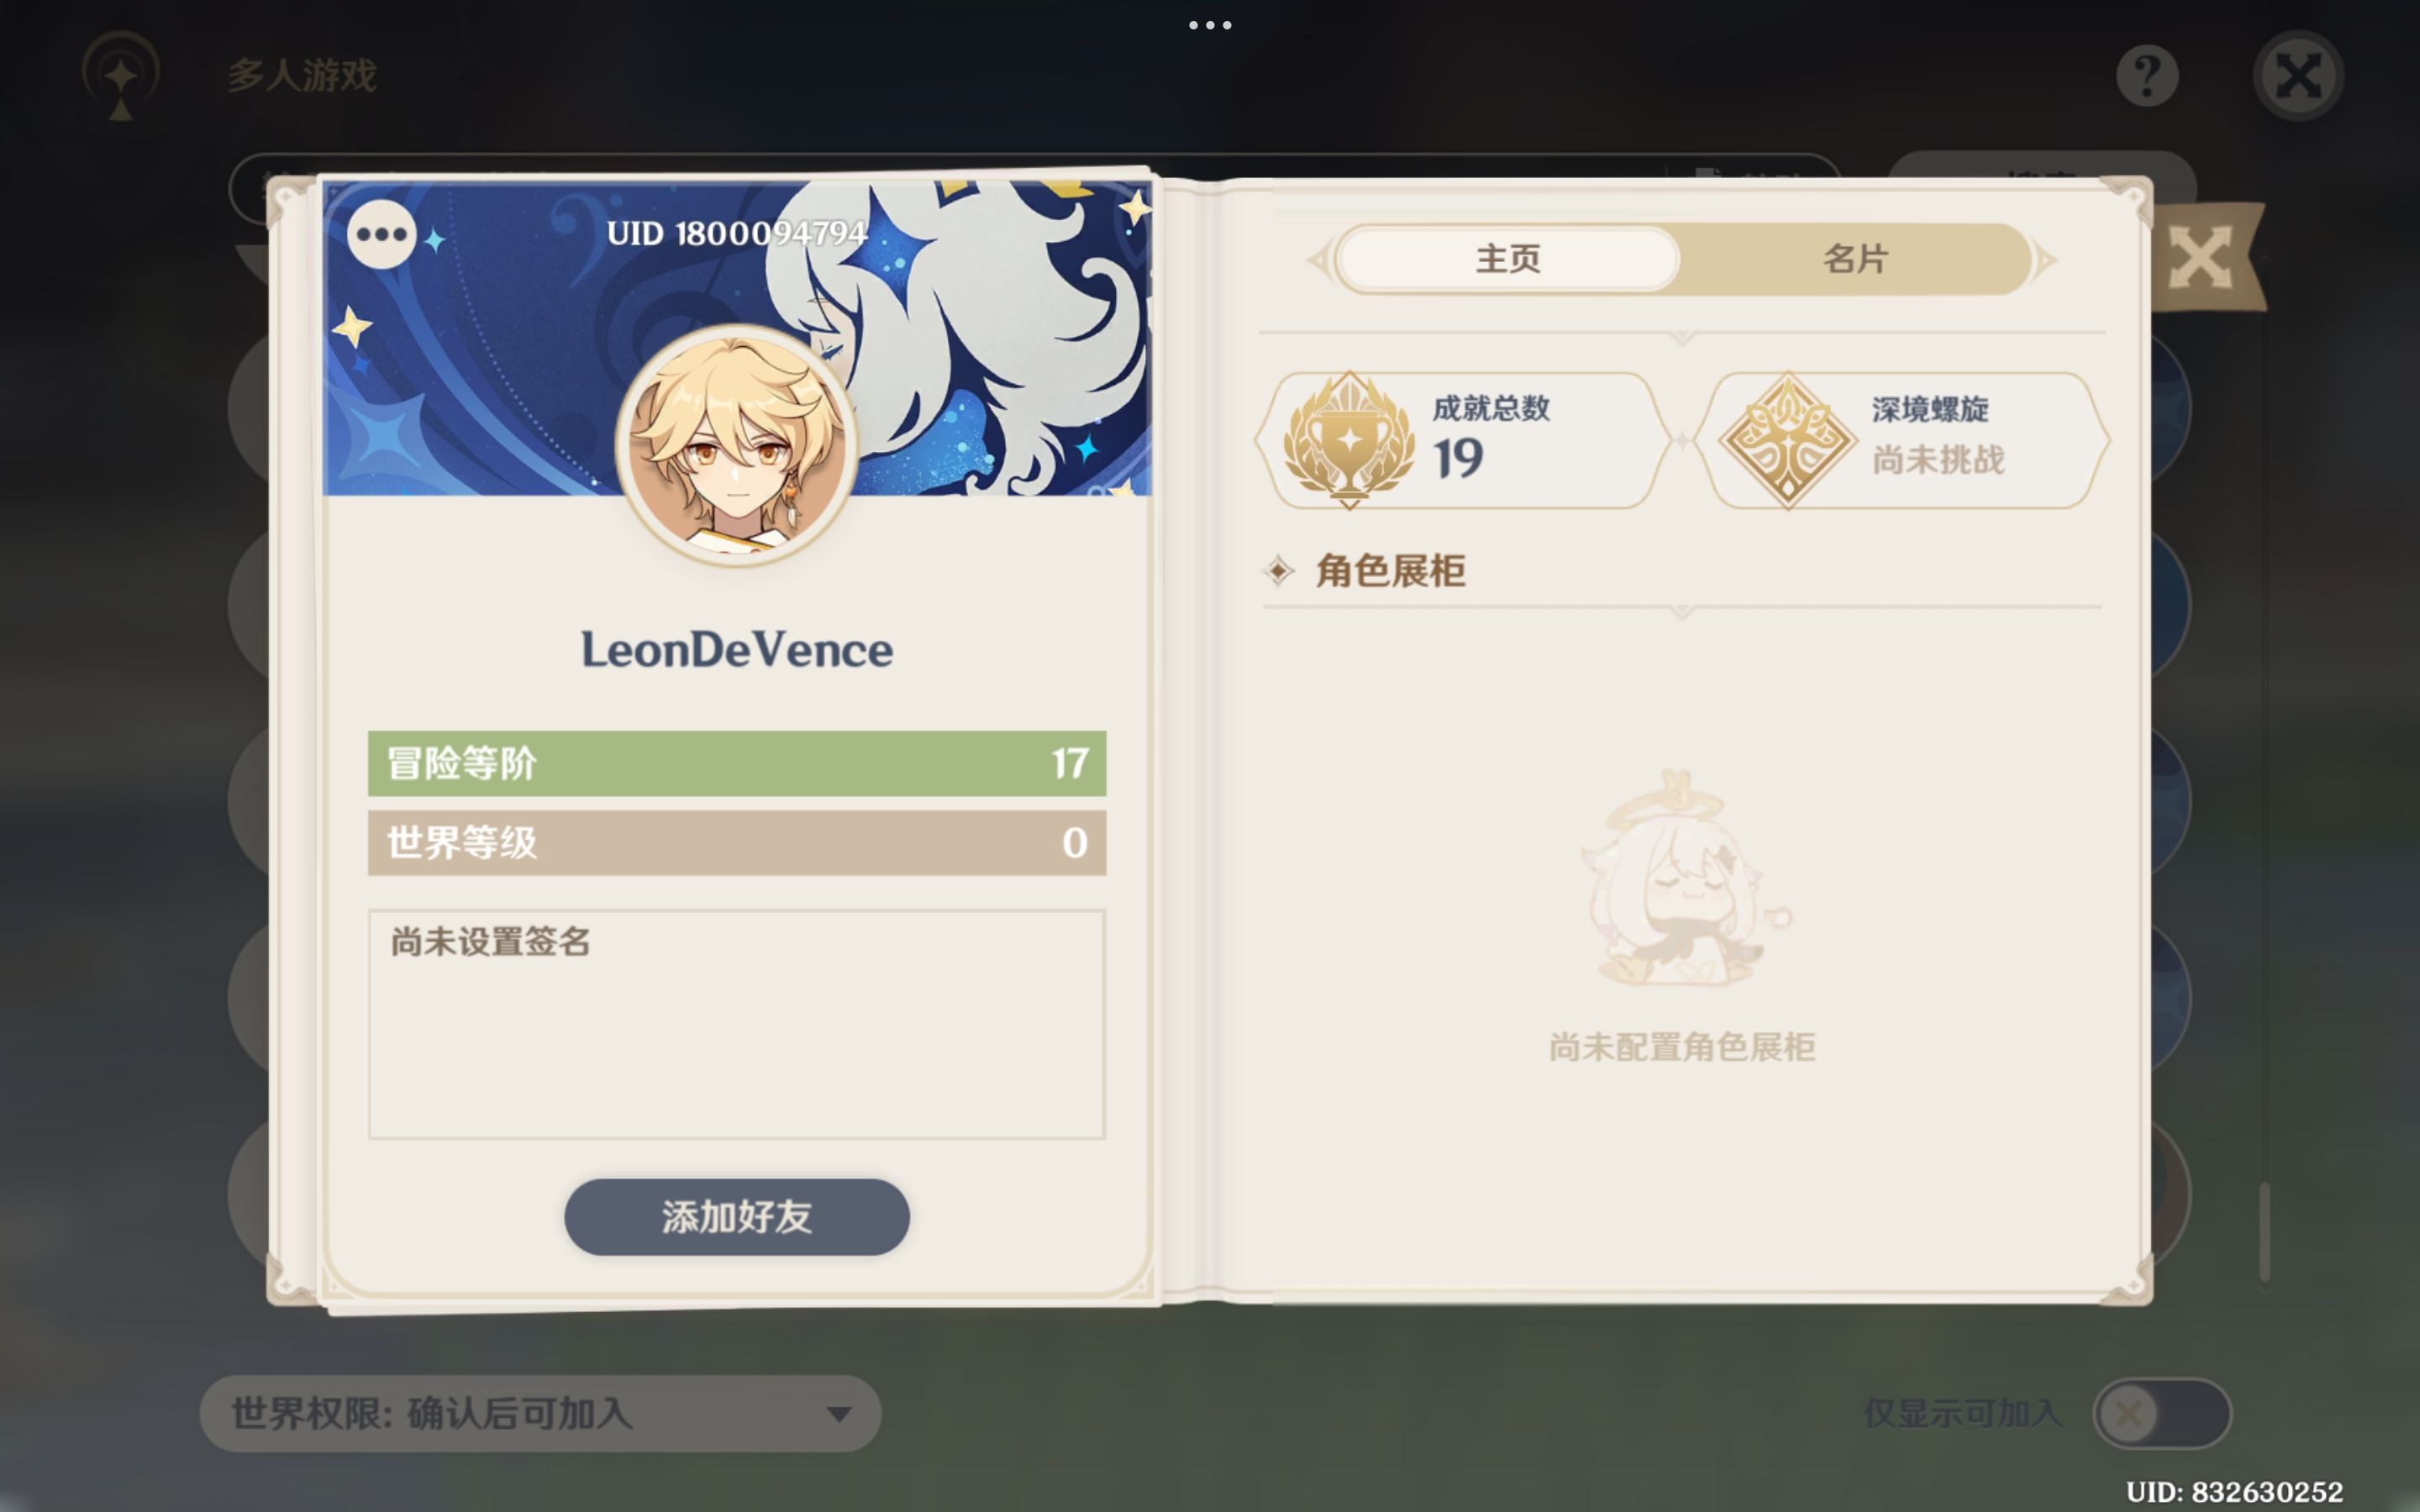Click the scrollbar on the right edge
The width and height of the screenshot is (2420, 1512).
click(2264, 1232)
